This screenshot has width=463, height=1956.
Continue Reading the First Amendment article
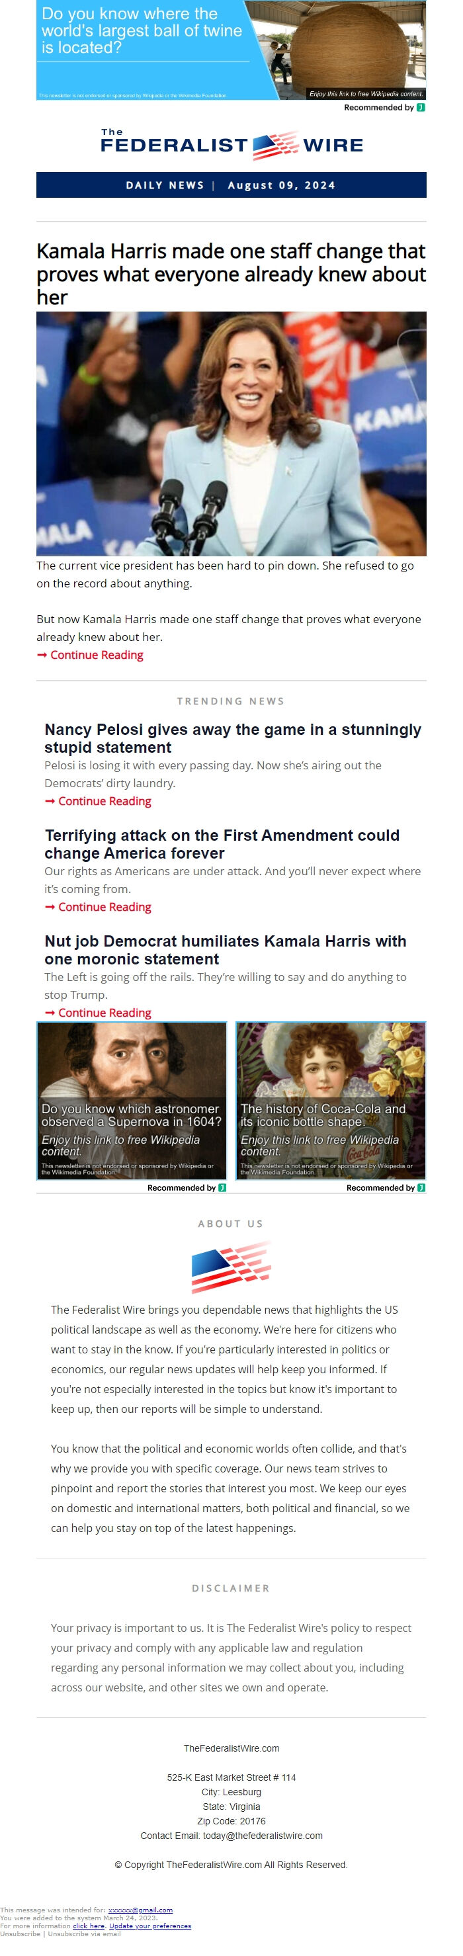[98, 907]
